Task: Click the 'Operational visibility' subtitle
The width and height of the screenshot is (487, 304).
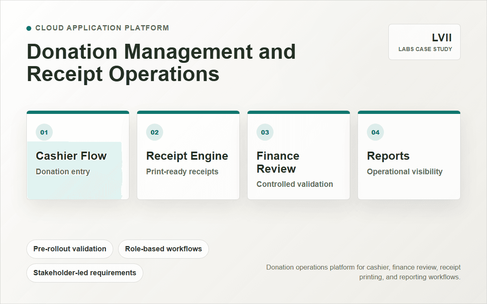Action: pyautogui.click(x=405, y=171)
